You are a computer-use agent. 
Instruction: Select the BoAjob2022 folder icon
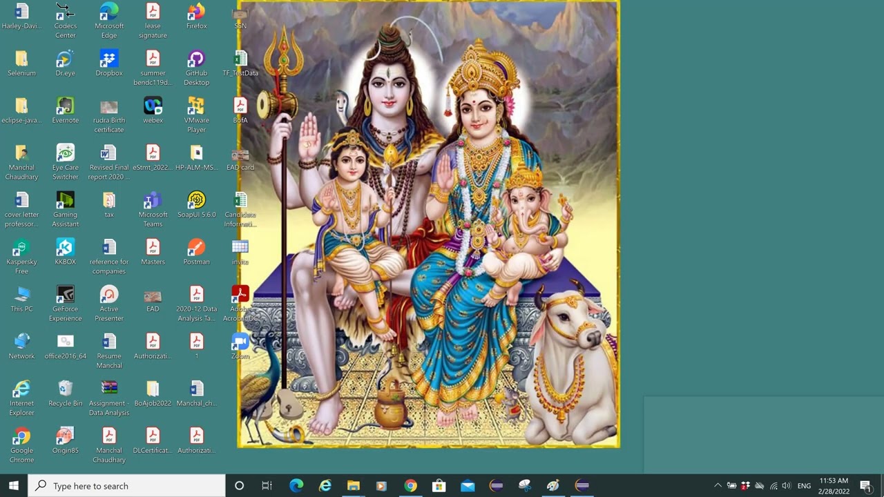click(153, 393)
